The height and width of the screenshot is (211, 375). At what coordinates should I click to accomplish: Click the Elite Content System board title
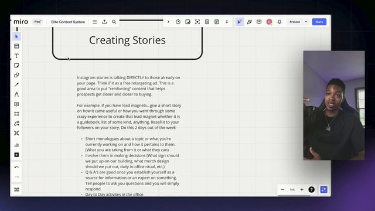click(x=68, y=22)
